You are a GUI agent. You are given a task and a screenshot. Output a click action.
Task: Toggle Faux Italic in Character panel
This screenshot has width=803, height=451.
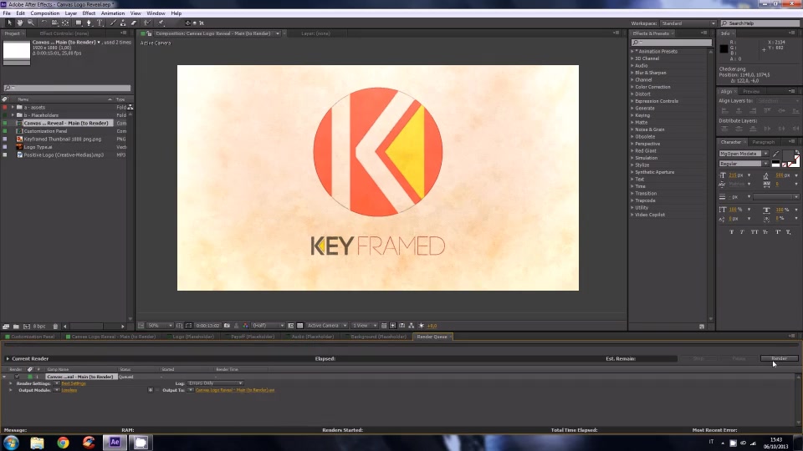pyautogui.click(x=743, y=232)
